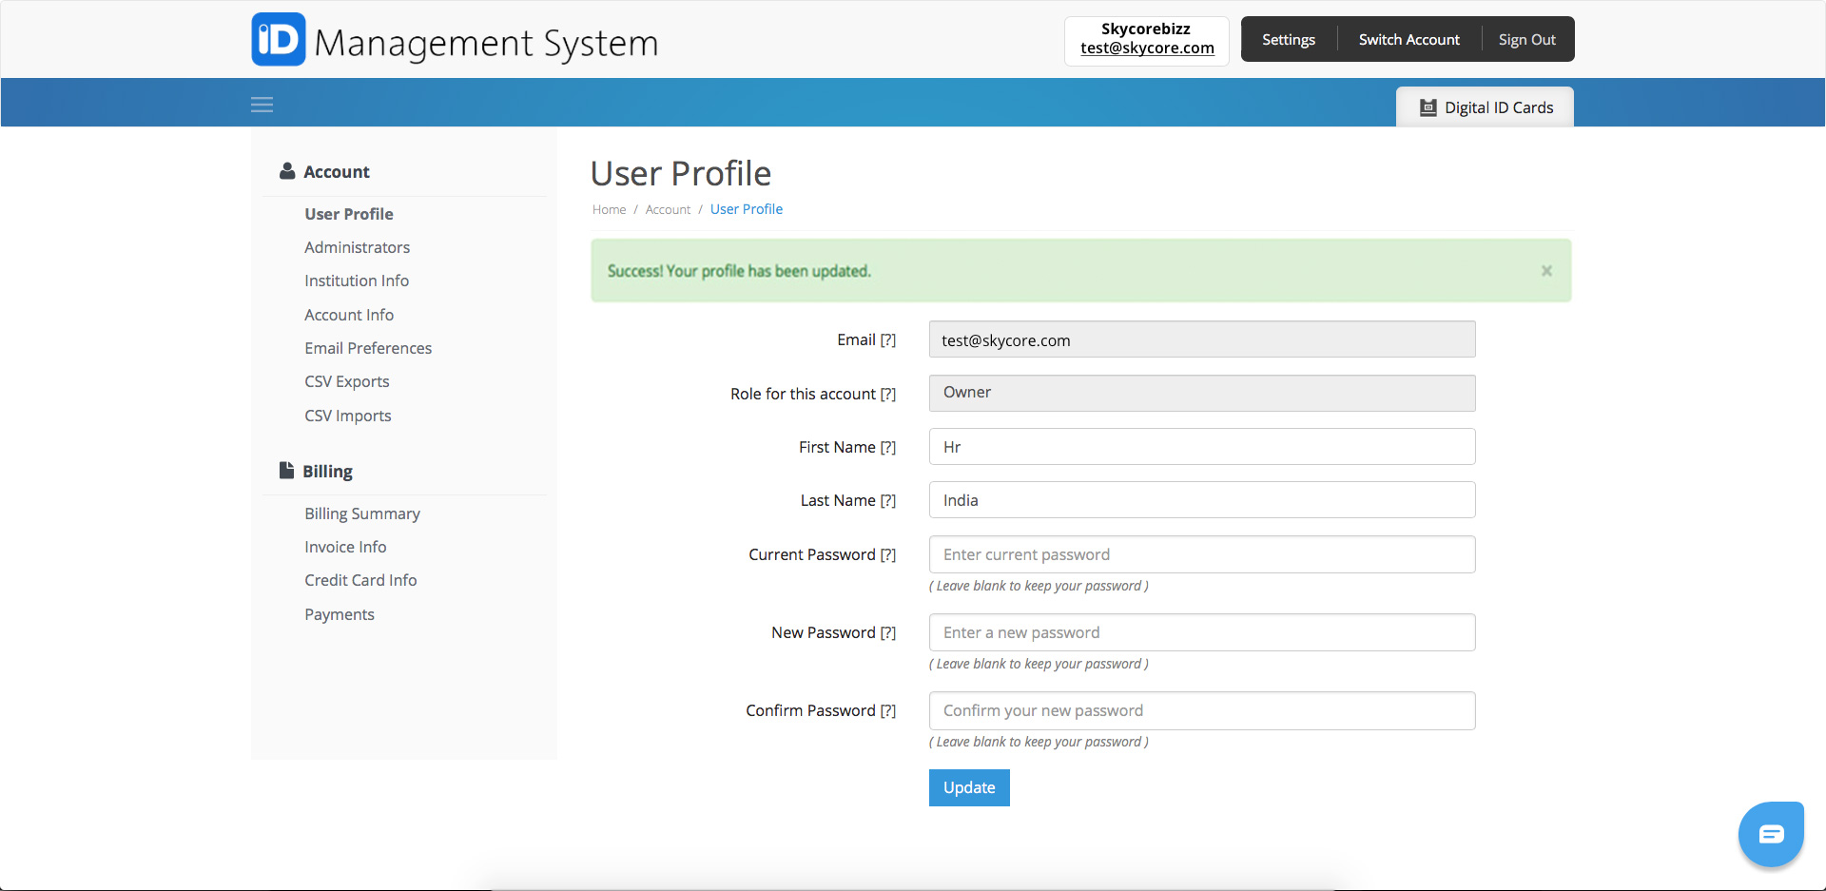
Task: Switch to the Billing Summary page
Action: [361, 513]
